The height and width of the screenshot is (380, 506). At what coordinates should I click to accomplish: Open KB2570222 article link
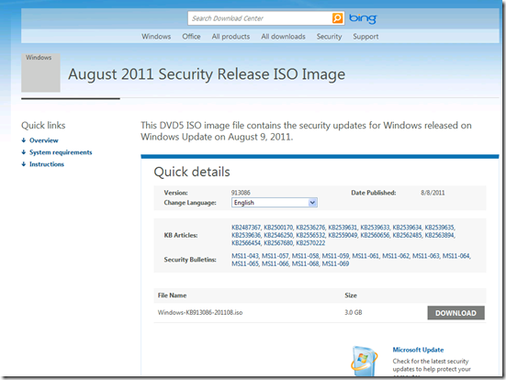[310, 243]
